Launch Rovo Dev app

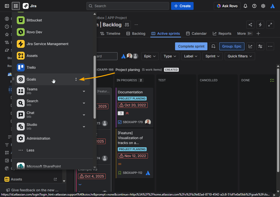pyautogui.click(x=52, y=32)
